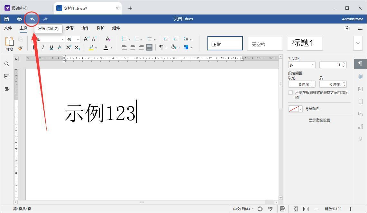The height and width of the screenshot is (213, 367).
Task: Click the 显示高级设置 link
Action: click(x=319, y=120)
